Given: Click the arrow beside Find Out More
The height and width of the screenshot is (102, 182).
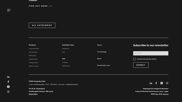Looking at the screenshot, I should click(50, 6).
